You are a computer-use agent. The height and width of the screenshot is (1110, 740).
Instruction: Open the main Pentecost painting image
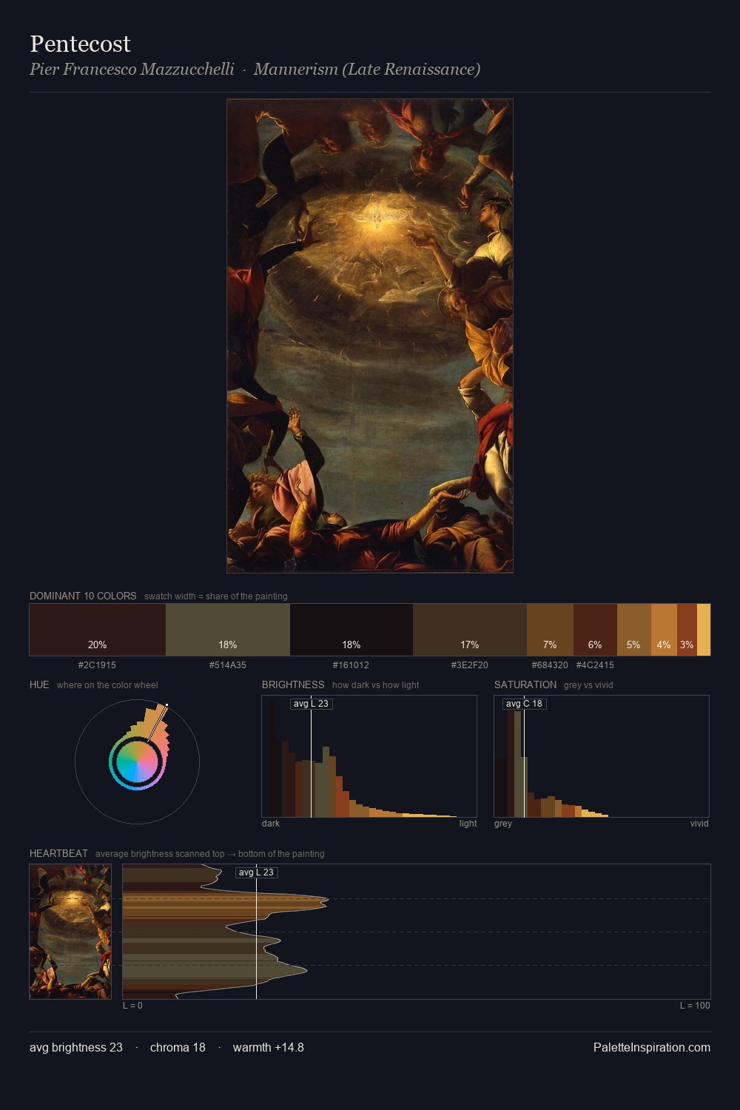[370, 336]
